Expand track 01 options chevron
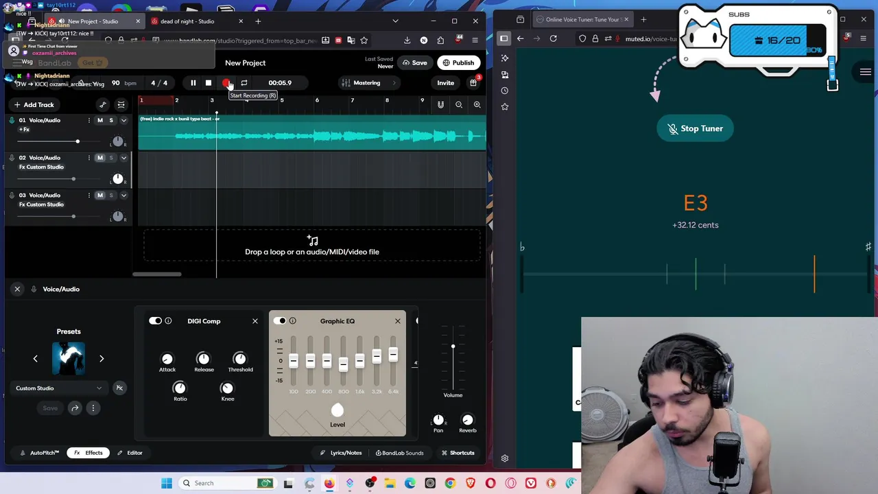This screenshot has width=878, height=494. click(x=123, y=120)
